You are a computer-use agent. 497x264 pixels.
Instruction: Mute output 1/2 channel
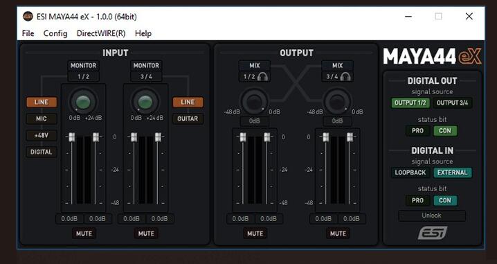[x=255, y=234]
